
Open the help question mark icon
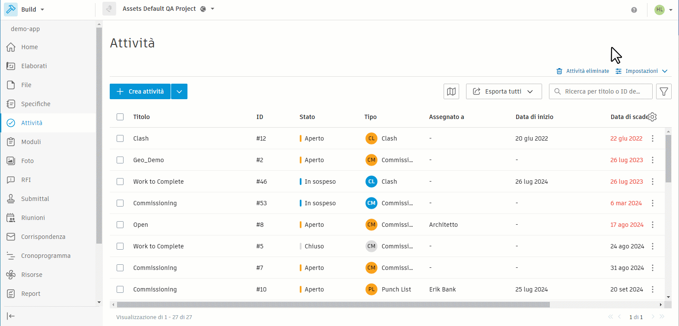click(x=634, y=10)
